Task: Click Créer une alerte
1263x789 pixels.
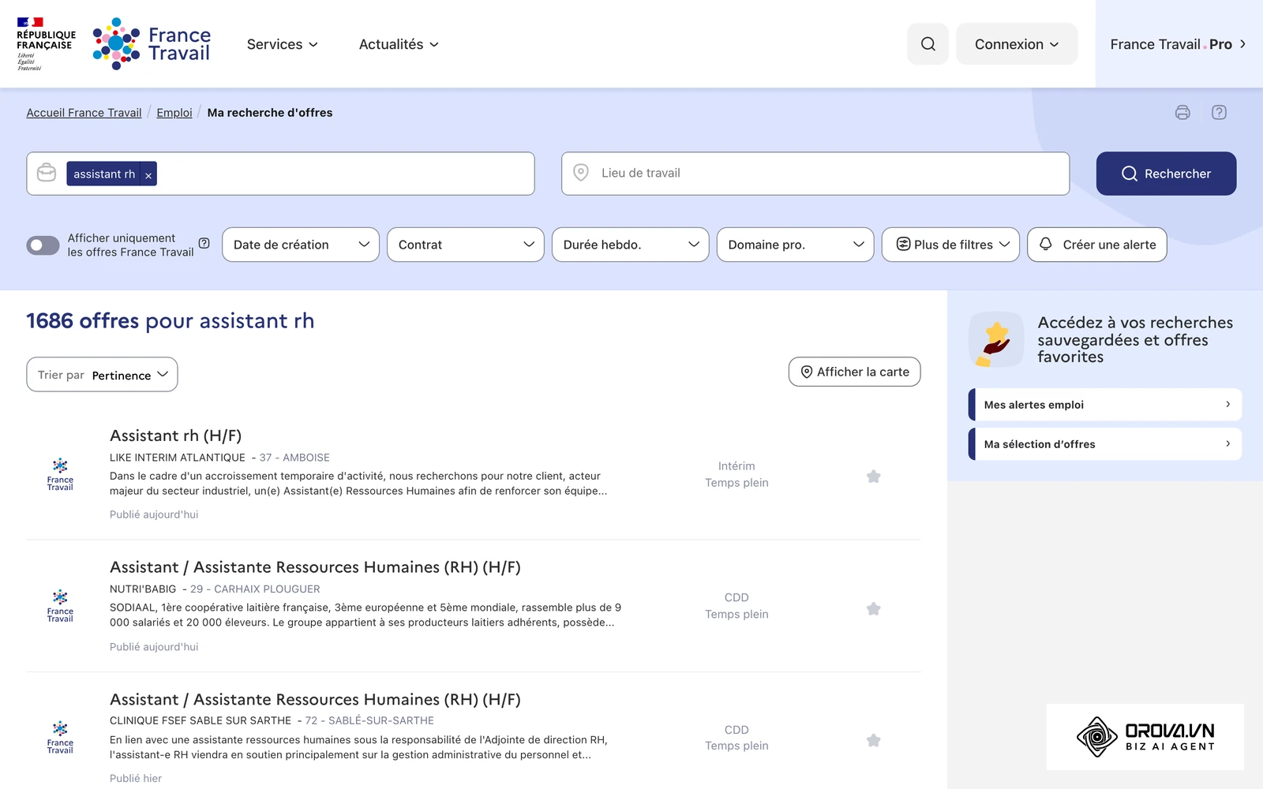Action: coord(1097,245)
